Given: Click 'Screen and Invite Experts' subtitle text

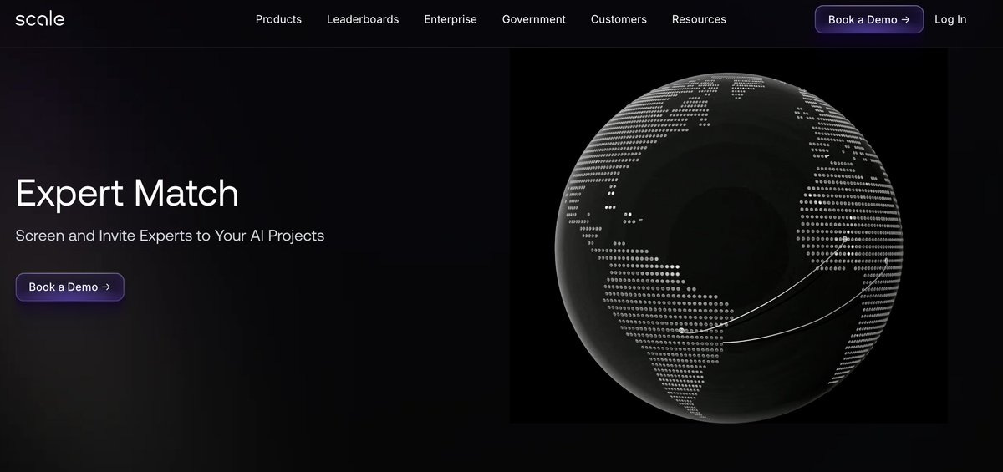Looking at the screenshot, I should (170, 236).
